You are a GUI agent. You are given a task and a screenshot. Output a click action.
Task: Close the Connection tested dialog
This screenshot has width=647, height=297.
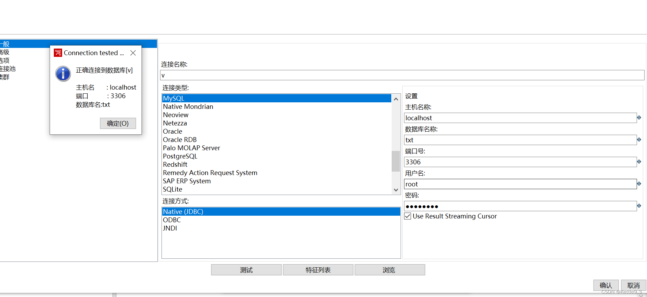[133, 53]
